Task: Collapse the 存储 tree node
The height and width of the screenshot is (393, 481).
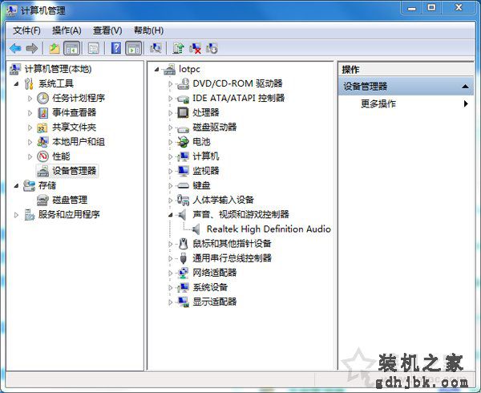Action: pyautogui.click(x=16, y=186)
